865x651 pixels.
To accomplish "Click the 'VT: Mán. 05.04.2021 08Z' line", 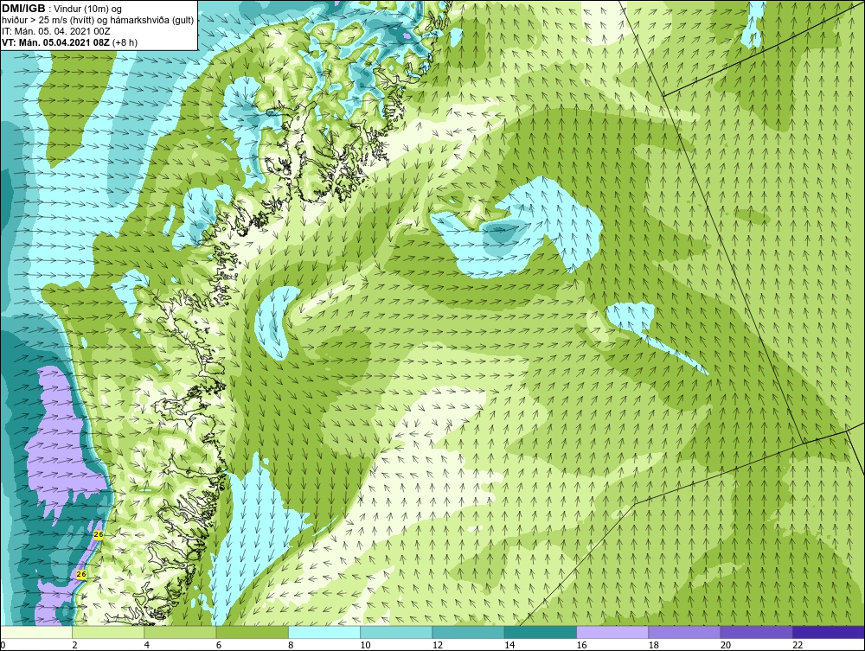I will [x=55, y=41].
